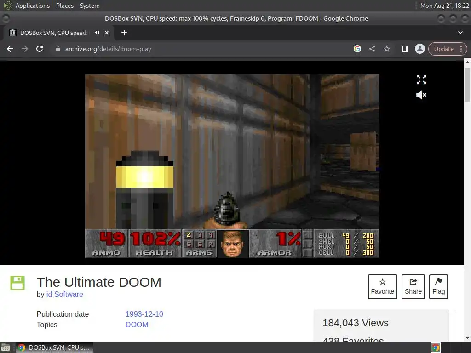Screen dimensions: 471x353
Task: Click the share page icon in toolbar
Action: click(x=372, y=49)
